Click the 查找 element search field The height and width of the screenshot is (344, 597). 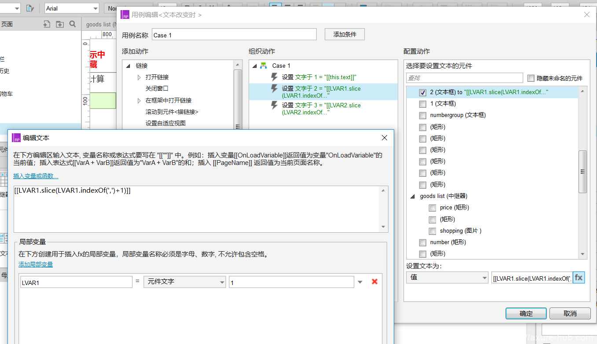[465, 78]
